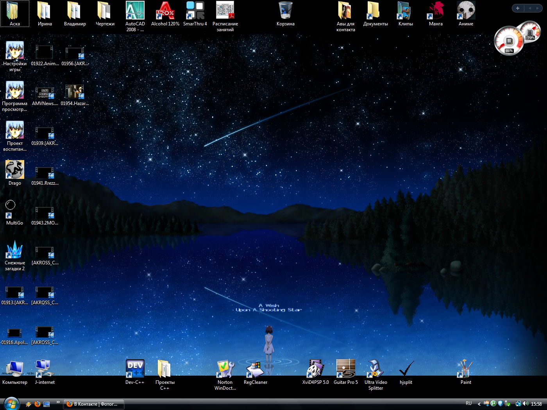
Task: Open the volume speaker tray icon
Action: 526,403
